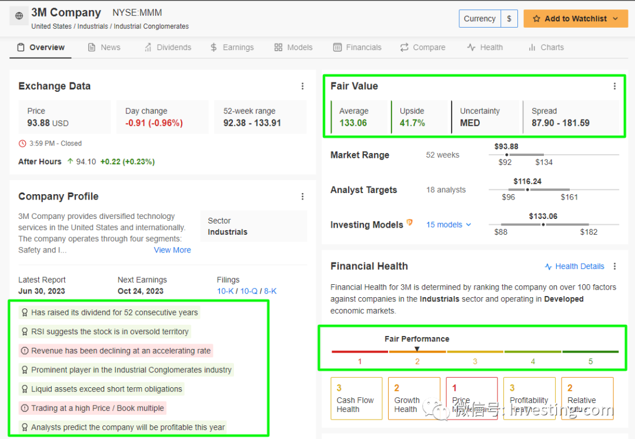Screen dimensions: 635x439
Task: Open the 10-K filing link
Action: pos(225,291)
